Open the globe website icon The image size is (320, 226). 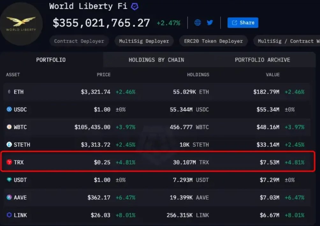(198, 23)
